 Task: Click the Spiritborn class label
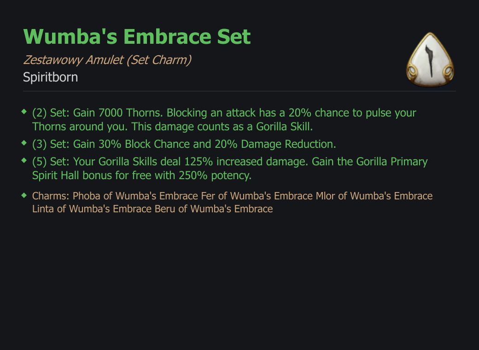[50, 77]
